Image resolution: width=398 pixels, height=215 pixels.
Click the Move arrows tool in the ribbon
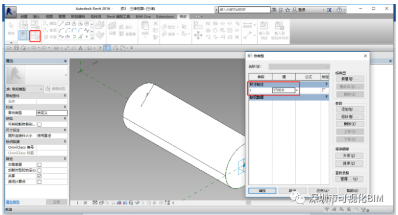pyautogui.click(x=198, y=35)
